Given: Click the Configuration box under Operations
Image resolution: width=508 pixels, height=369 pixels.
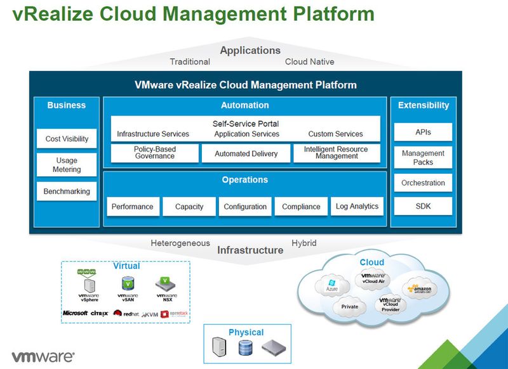Looking at the screenshot, I should click(245, 206).
